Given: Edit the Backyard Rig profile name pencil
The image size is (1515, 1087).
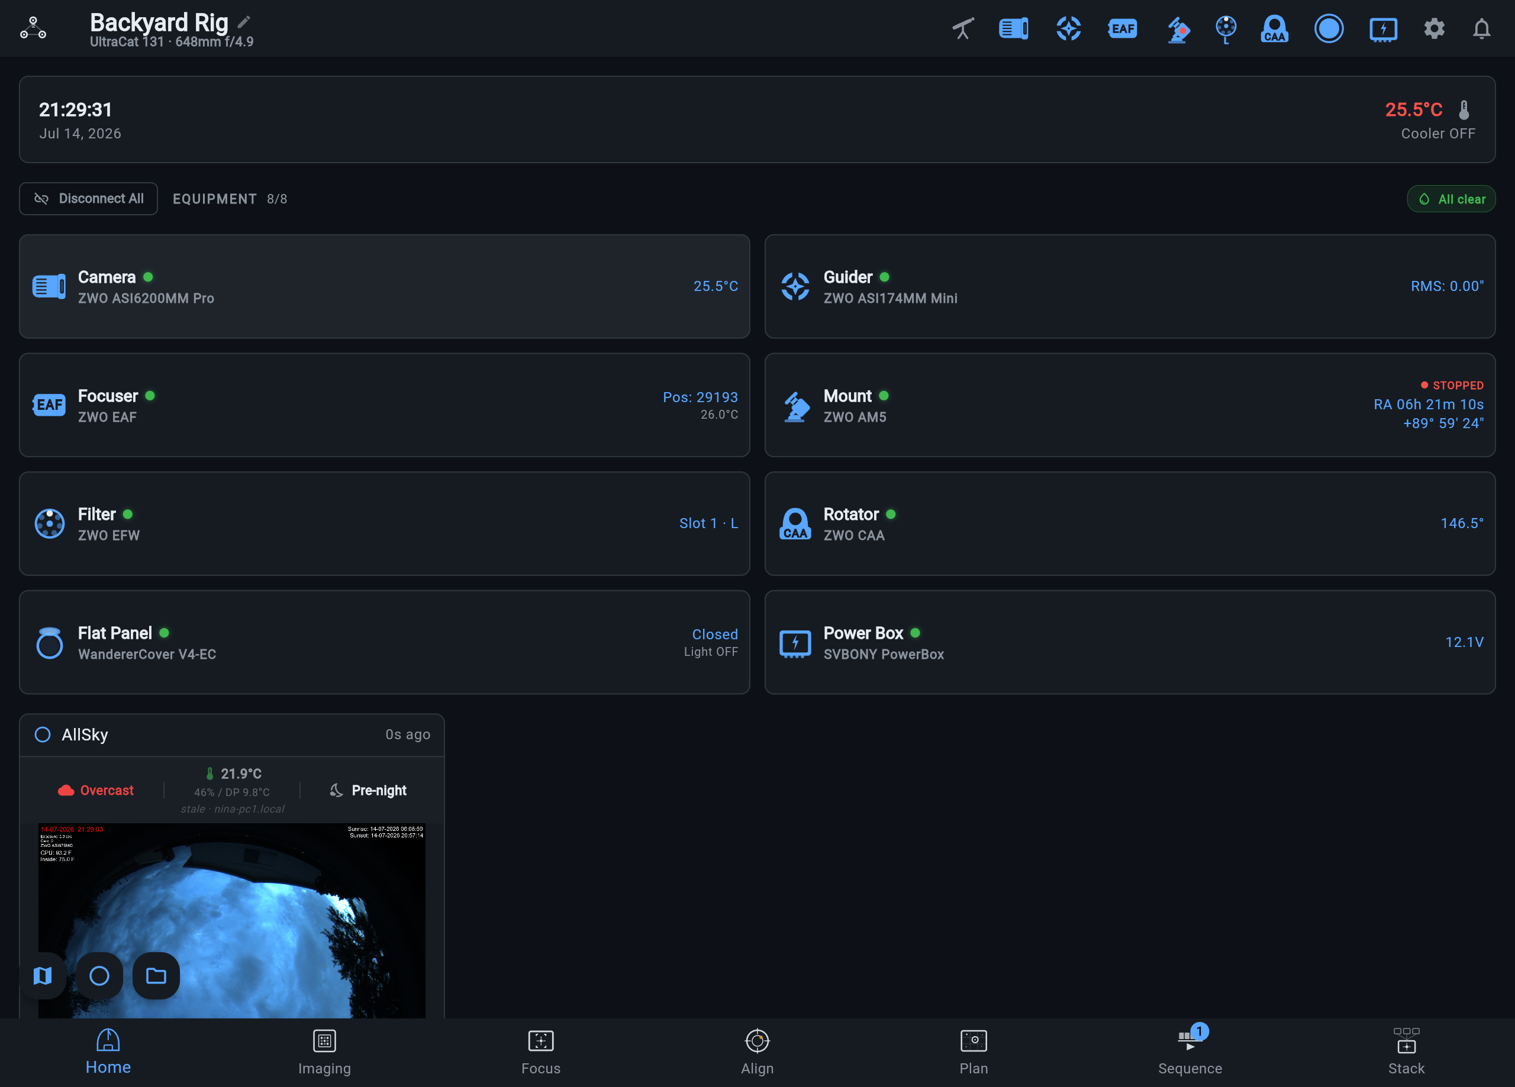Looking at the screenshot, I should [x=244, y=22].
